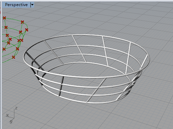
Task: Click the topmost red control point marker
Action: pos(4,18)
